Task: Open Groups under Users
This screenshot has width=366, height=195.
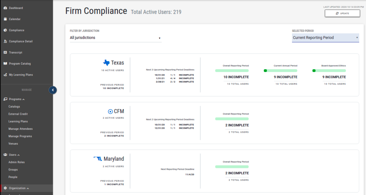Action: (13, 170)
